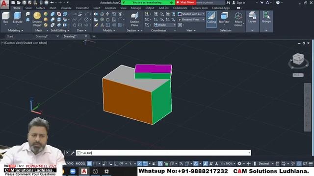
Task: Open the Annotate ribbon tab
Action: [110, 8]
